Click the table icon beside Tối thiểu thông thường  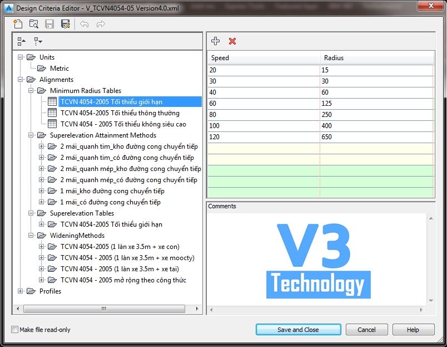point(52,113)
